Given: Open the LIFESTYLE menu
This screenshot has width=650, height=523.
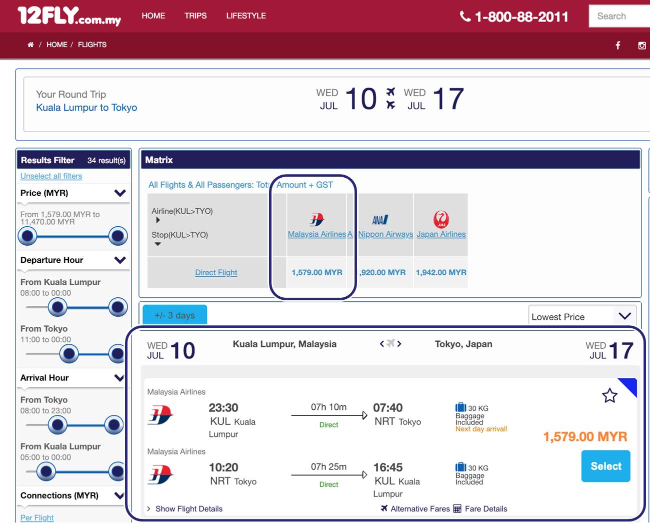Looking at the screenshot, I should 246,16.
